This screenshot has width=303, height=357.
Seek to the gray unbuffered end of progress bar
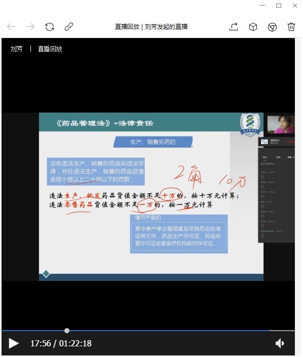tap(282, 330)
